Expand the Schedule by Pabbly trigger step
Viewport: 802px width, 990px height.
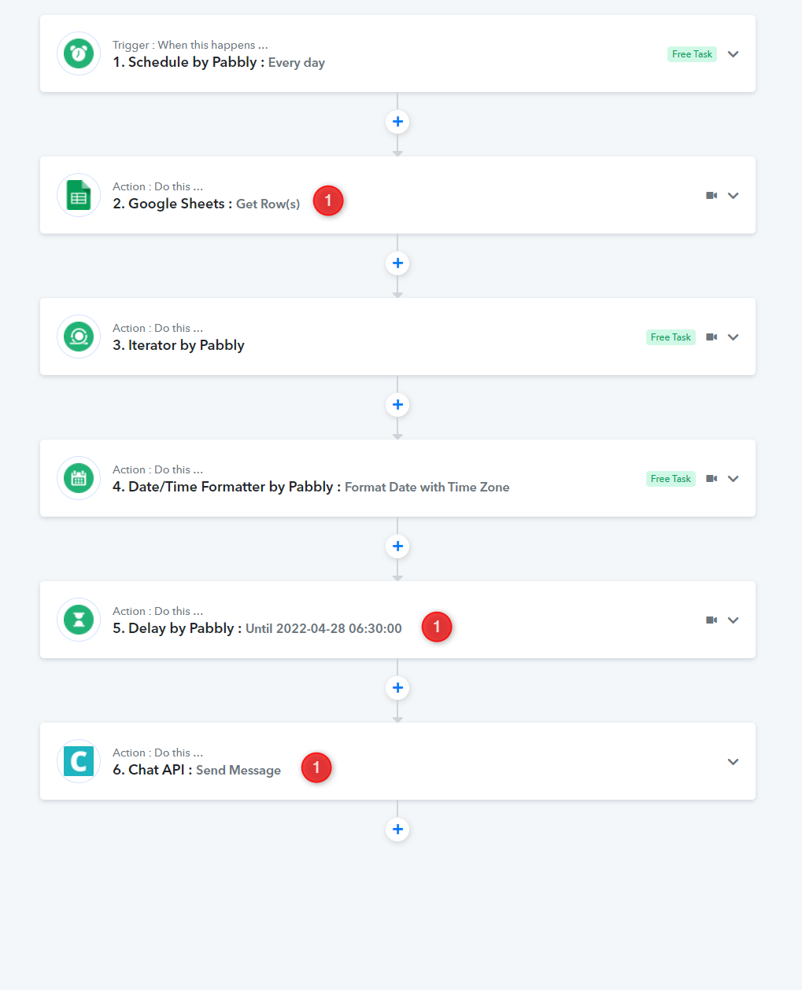733,54
